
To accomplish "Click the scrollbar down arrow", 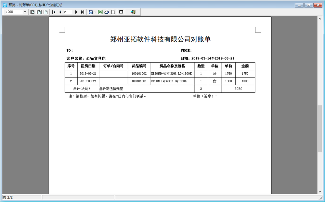I will click(x=319, y=191).
